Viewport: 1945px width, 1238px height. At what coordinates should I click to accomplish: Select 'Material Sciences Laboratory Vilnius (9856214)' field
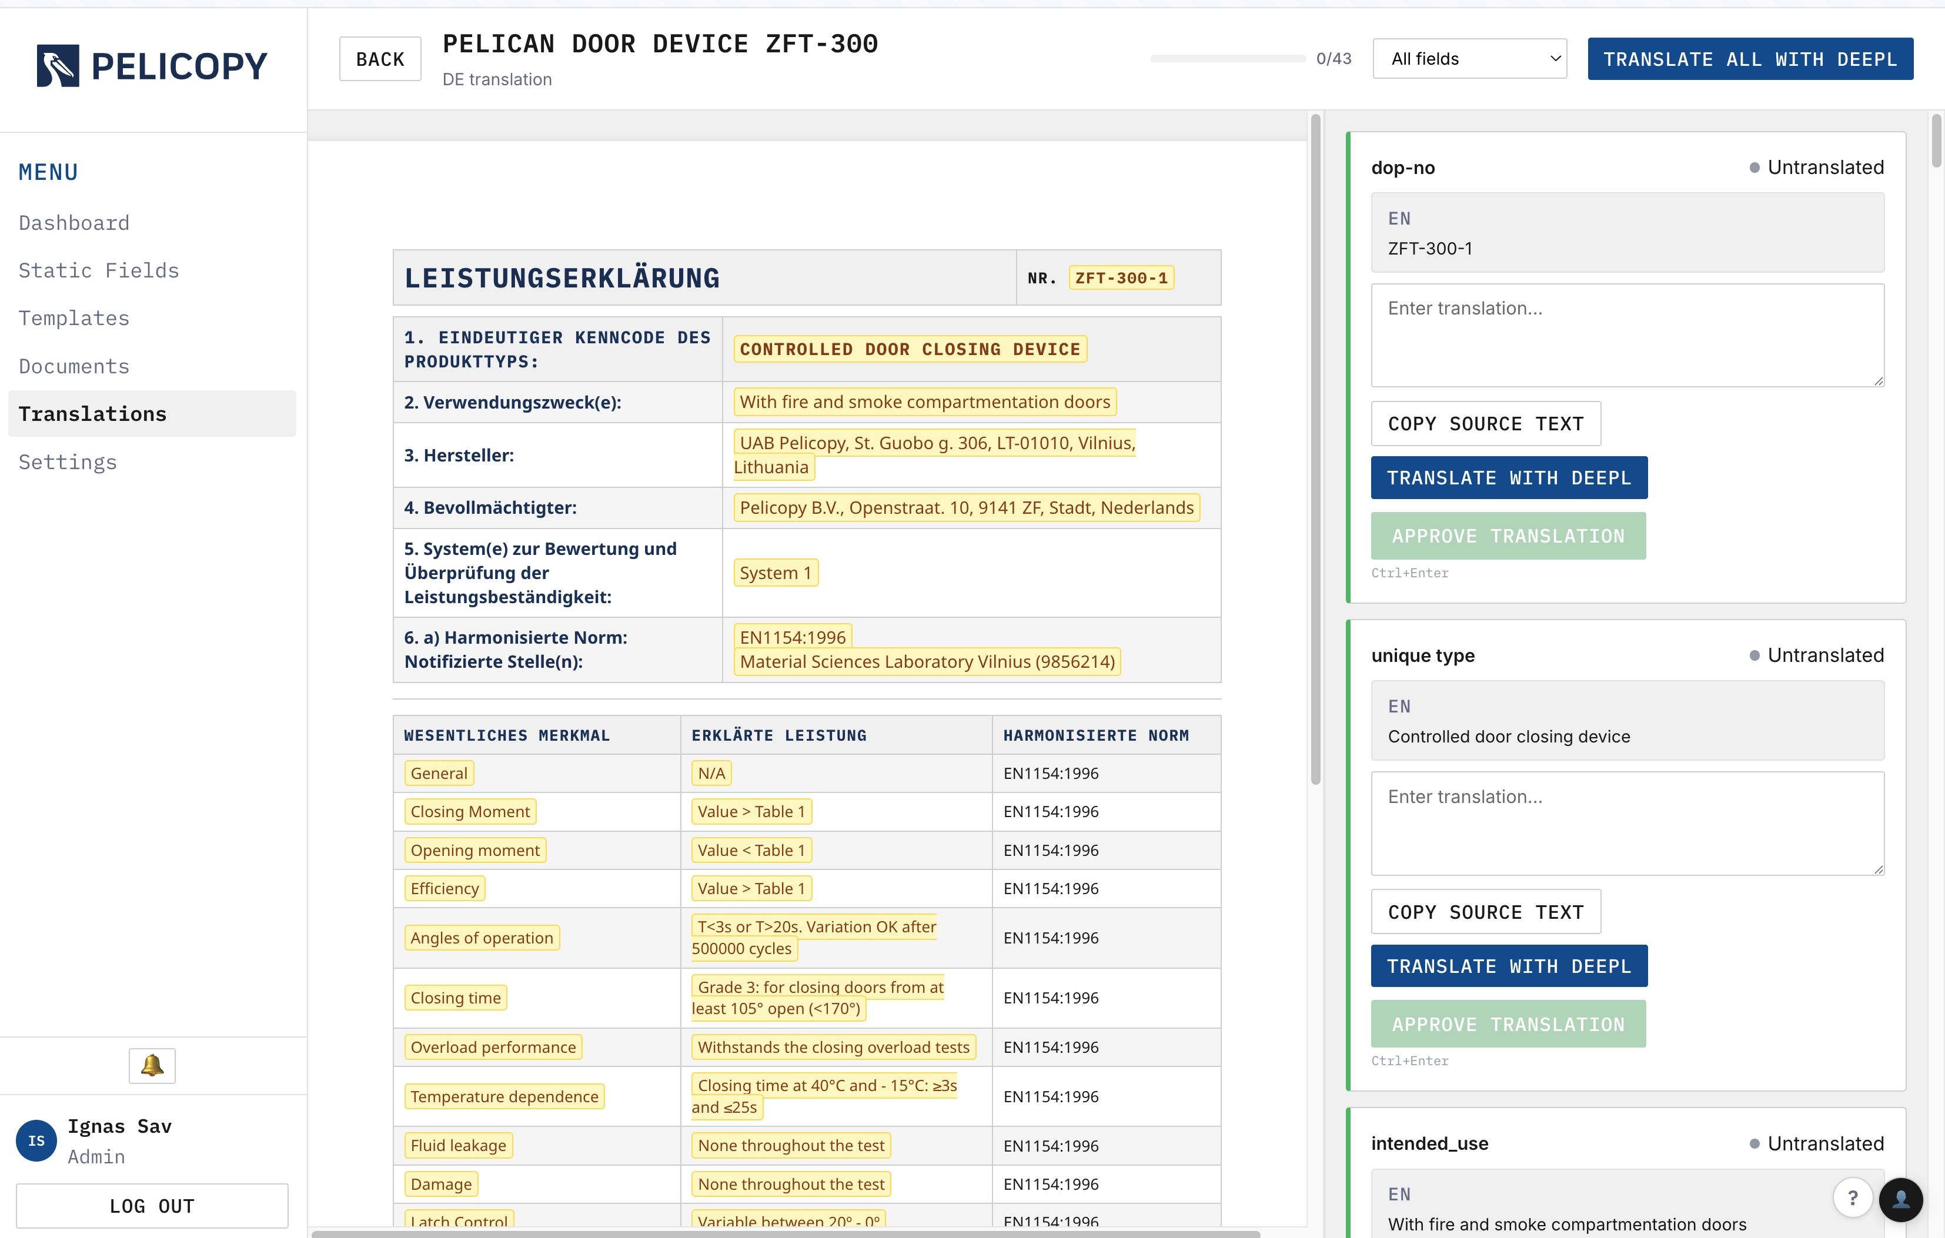(927, 661)
